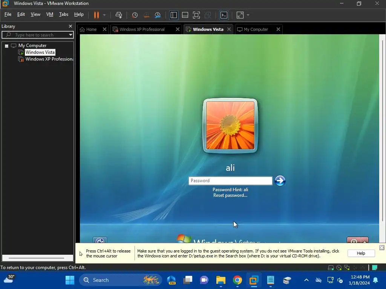
Task: Click the network adapter status icon
Action: coord(347,268)
